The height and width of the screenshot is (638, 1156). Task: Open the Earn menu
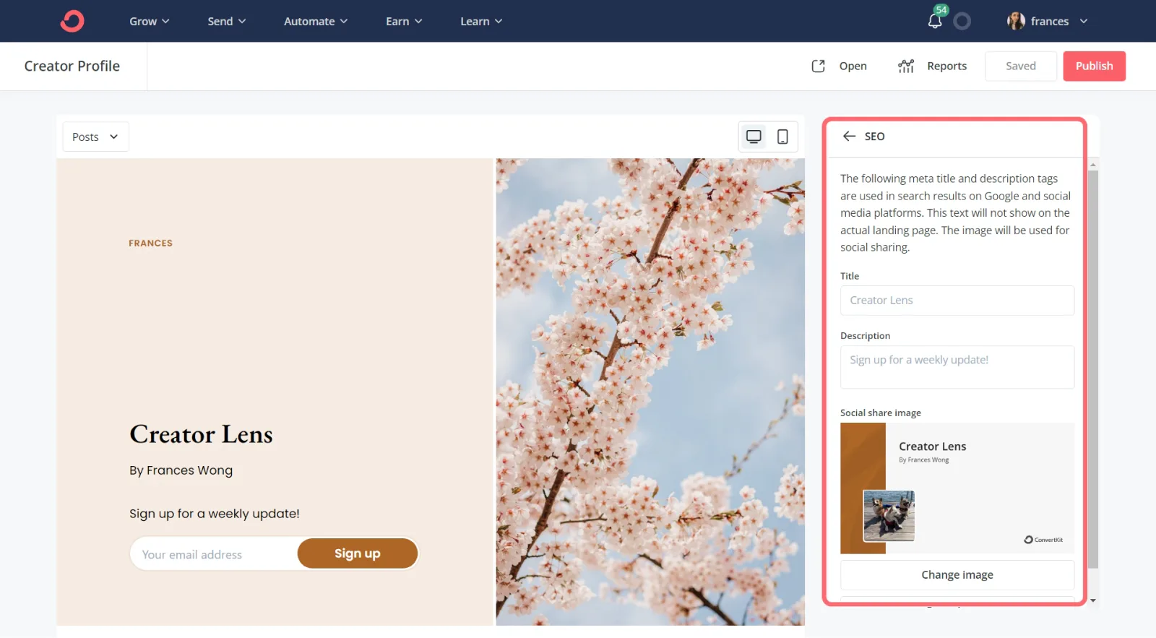pos(403,21)
